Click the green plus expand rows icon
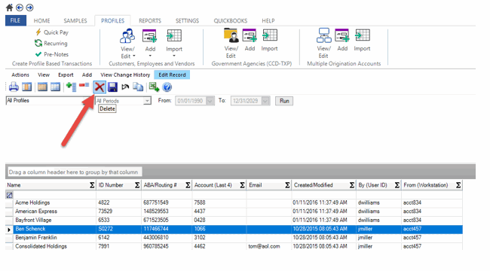The image size is (490, 271). pyautogui.click(x=72, y=87)
